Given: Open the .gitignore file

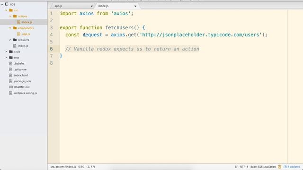Looking at the screenshot, I should 20,69.
